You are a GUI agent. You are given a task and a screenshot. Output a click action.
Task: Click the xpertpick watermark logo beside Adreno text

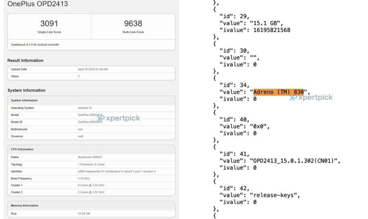[311, 97]
